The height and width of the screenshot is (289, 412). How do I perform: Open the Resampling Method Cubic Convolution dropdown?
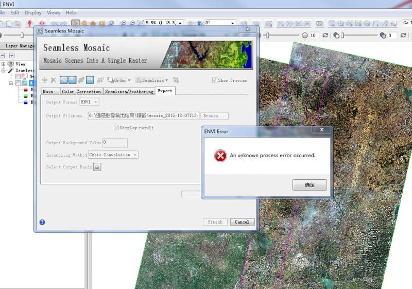pyautogui.click(x=113, y=155)
